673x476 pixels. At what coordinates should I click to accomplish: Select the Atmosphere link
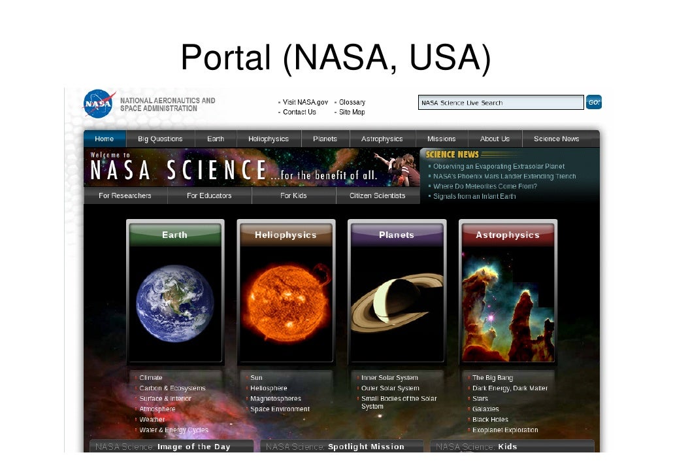pos(157,409)
